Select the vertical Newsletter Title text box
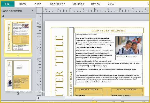150x103 pixels. click(x=59, y=62)
